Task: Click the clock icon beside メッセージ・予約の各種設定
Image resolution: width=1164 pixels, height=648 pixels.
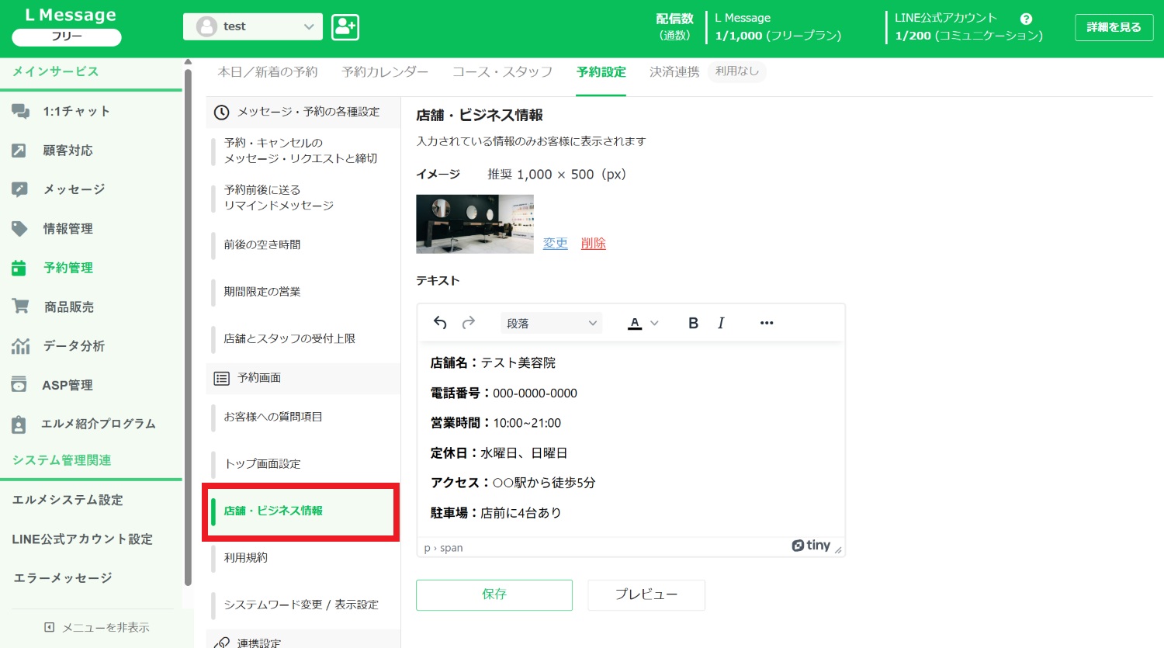Action: click(221, 113)
